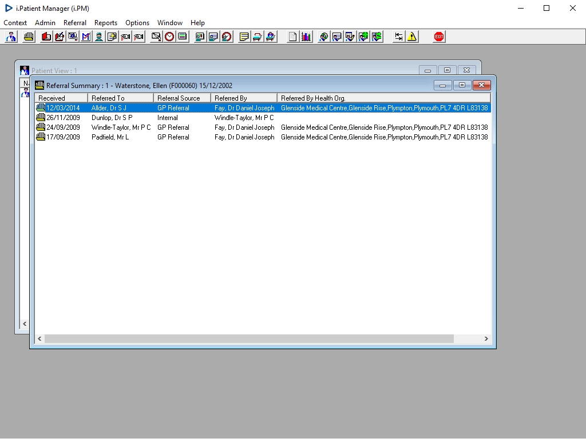Viewport: 586px width, 439px height.
Task: Open the Help menu
Action: tap(197, 23)
